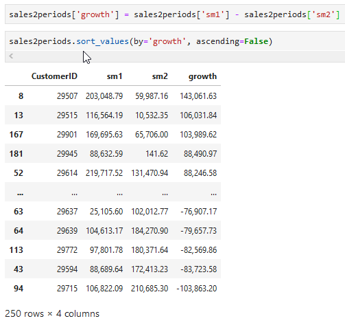Click CustomerID 29515 cell

(67, 115)
